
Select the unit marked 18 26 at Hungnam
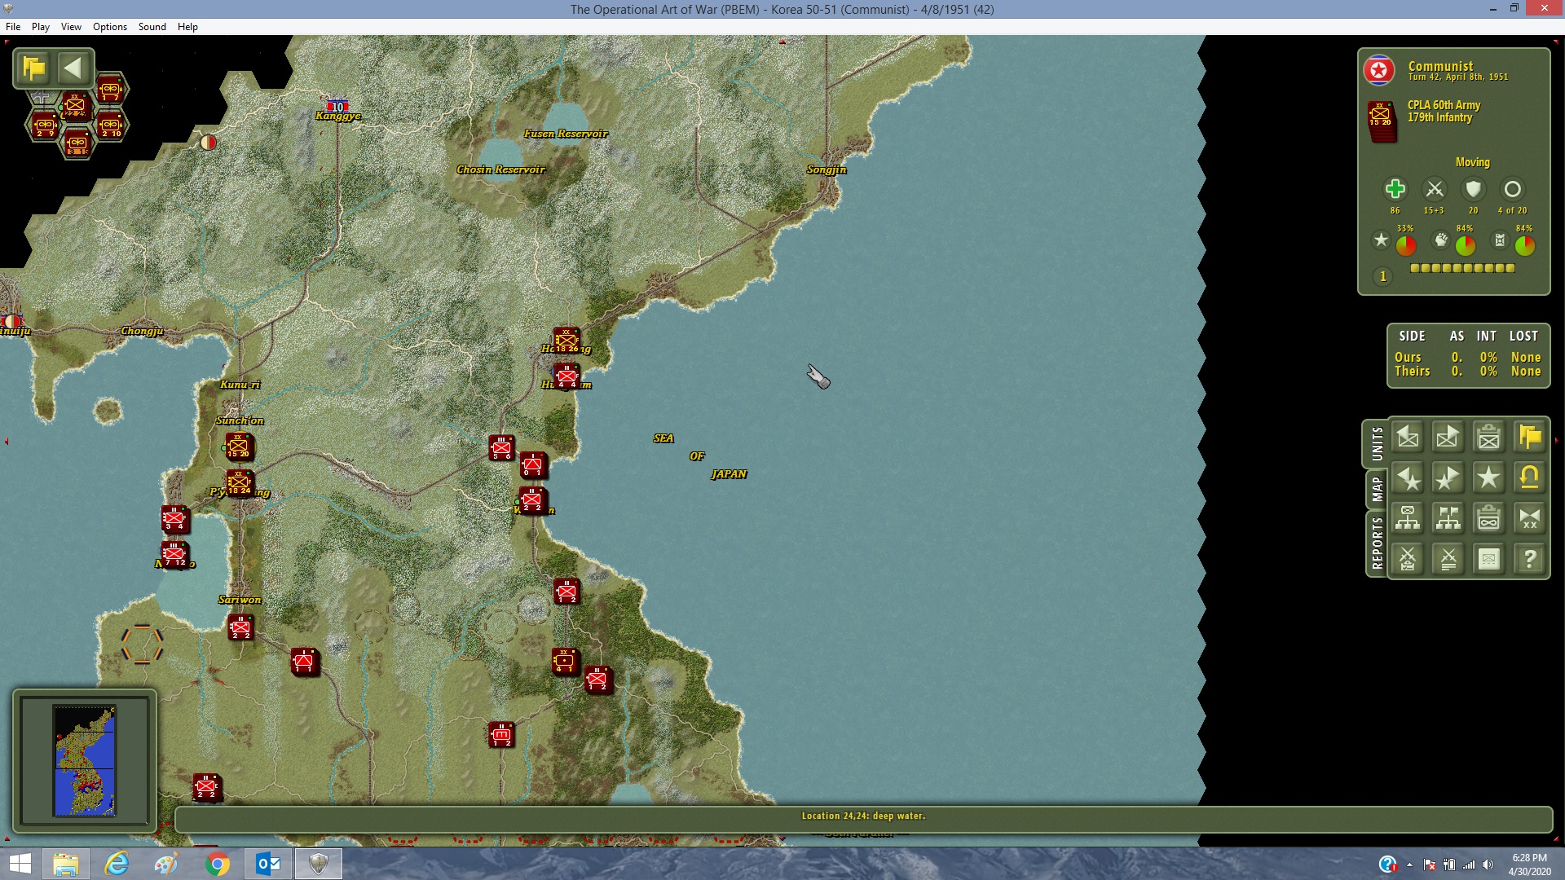566,341
